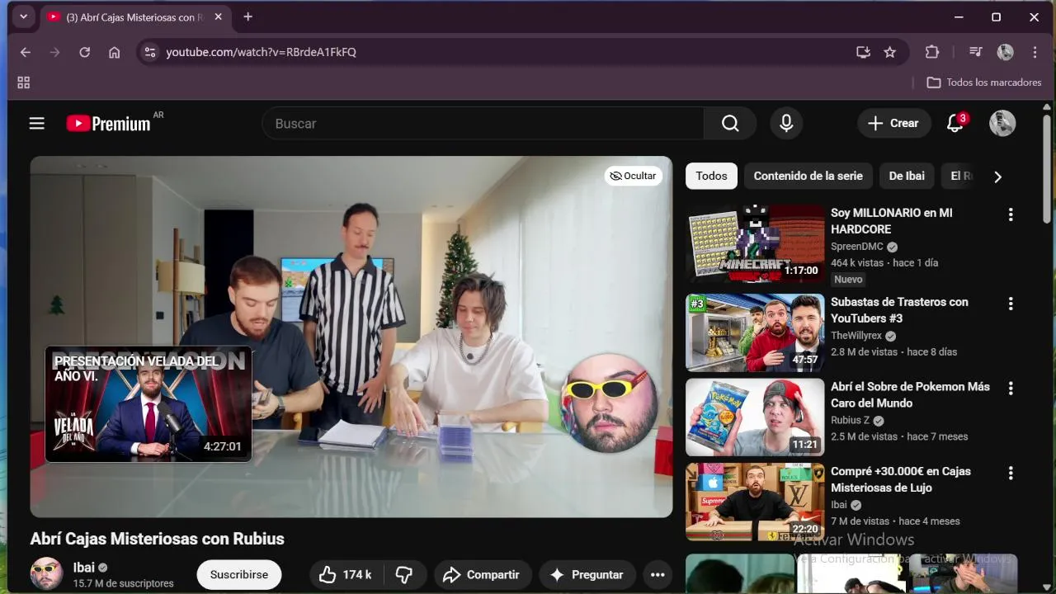Click the search magnifier button
1056x594 pixels.
730,124
